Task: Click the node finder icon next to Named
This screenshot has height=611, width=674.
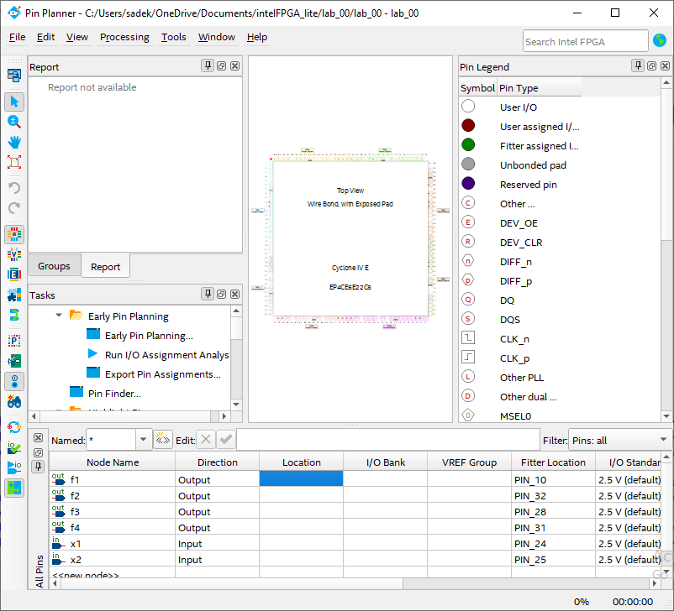Action: pos(163,440)
